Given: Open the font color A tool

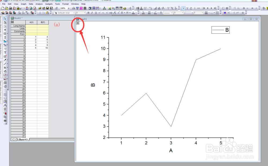Looking at the screenshot, I should click(x=133, y=13).
